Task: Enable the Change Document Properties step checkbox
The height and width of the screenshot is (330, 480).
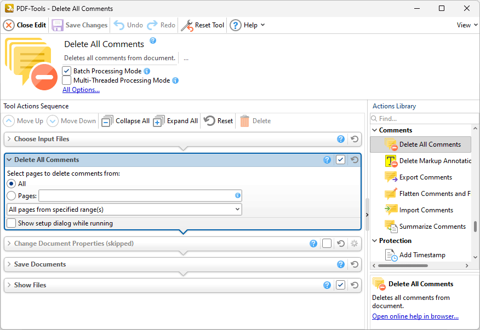Action: pyautogui.click(x=327, y=244)
